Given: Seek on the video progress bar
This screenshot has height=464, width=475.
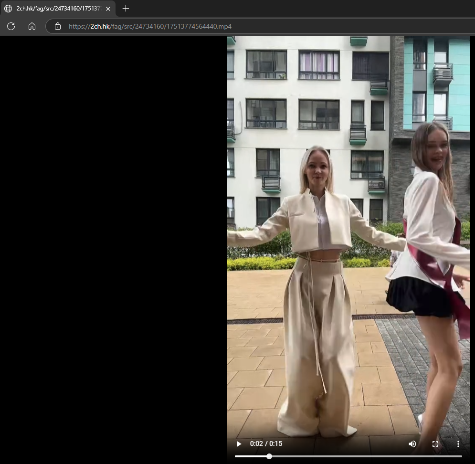Looking at the screenshot, I should pyautogui.click(x=348, y=456).
